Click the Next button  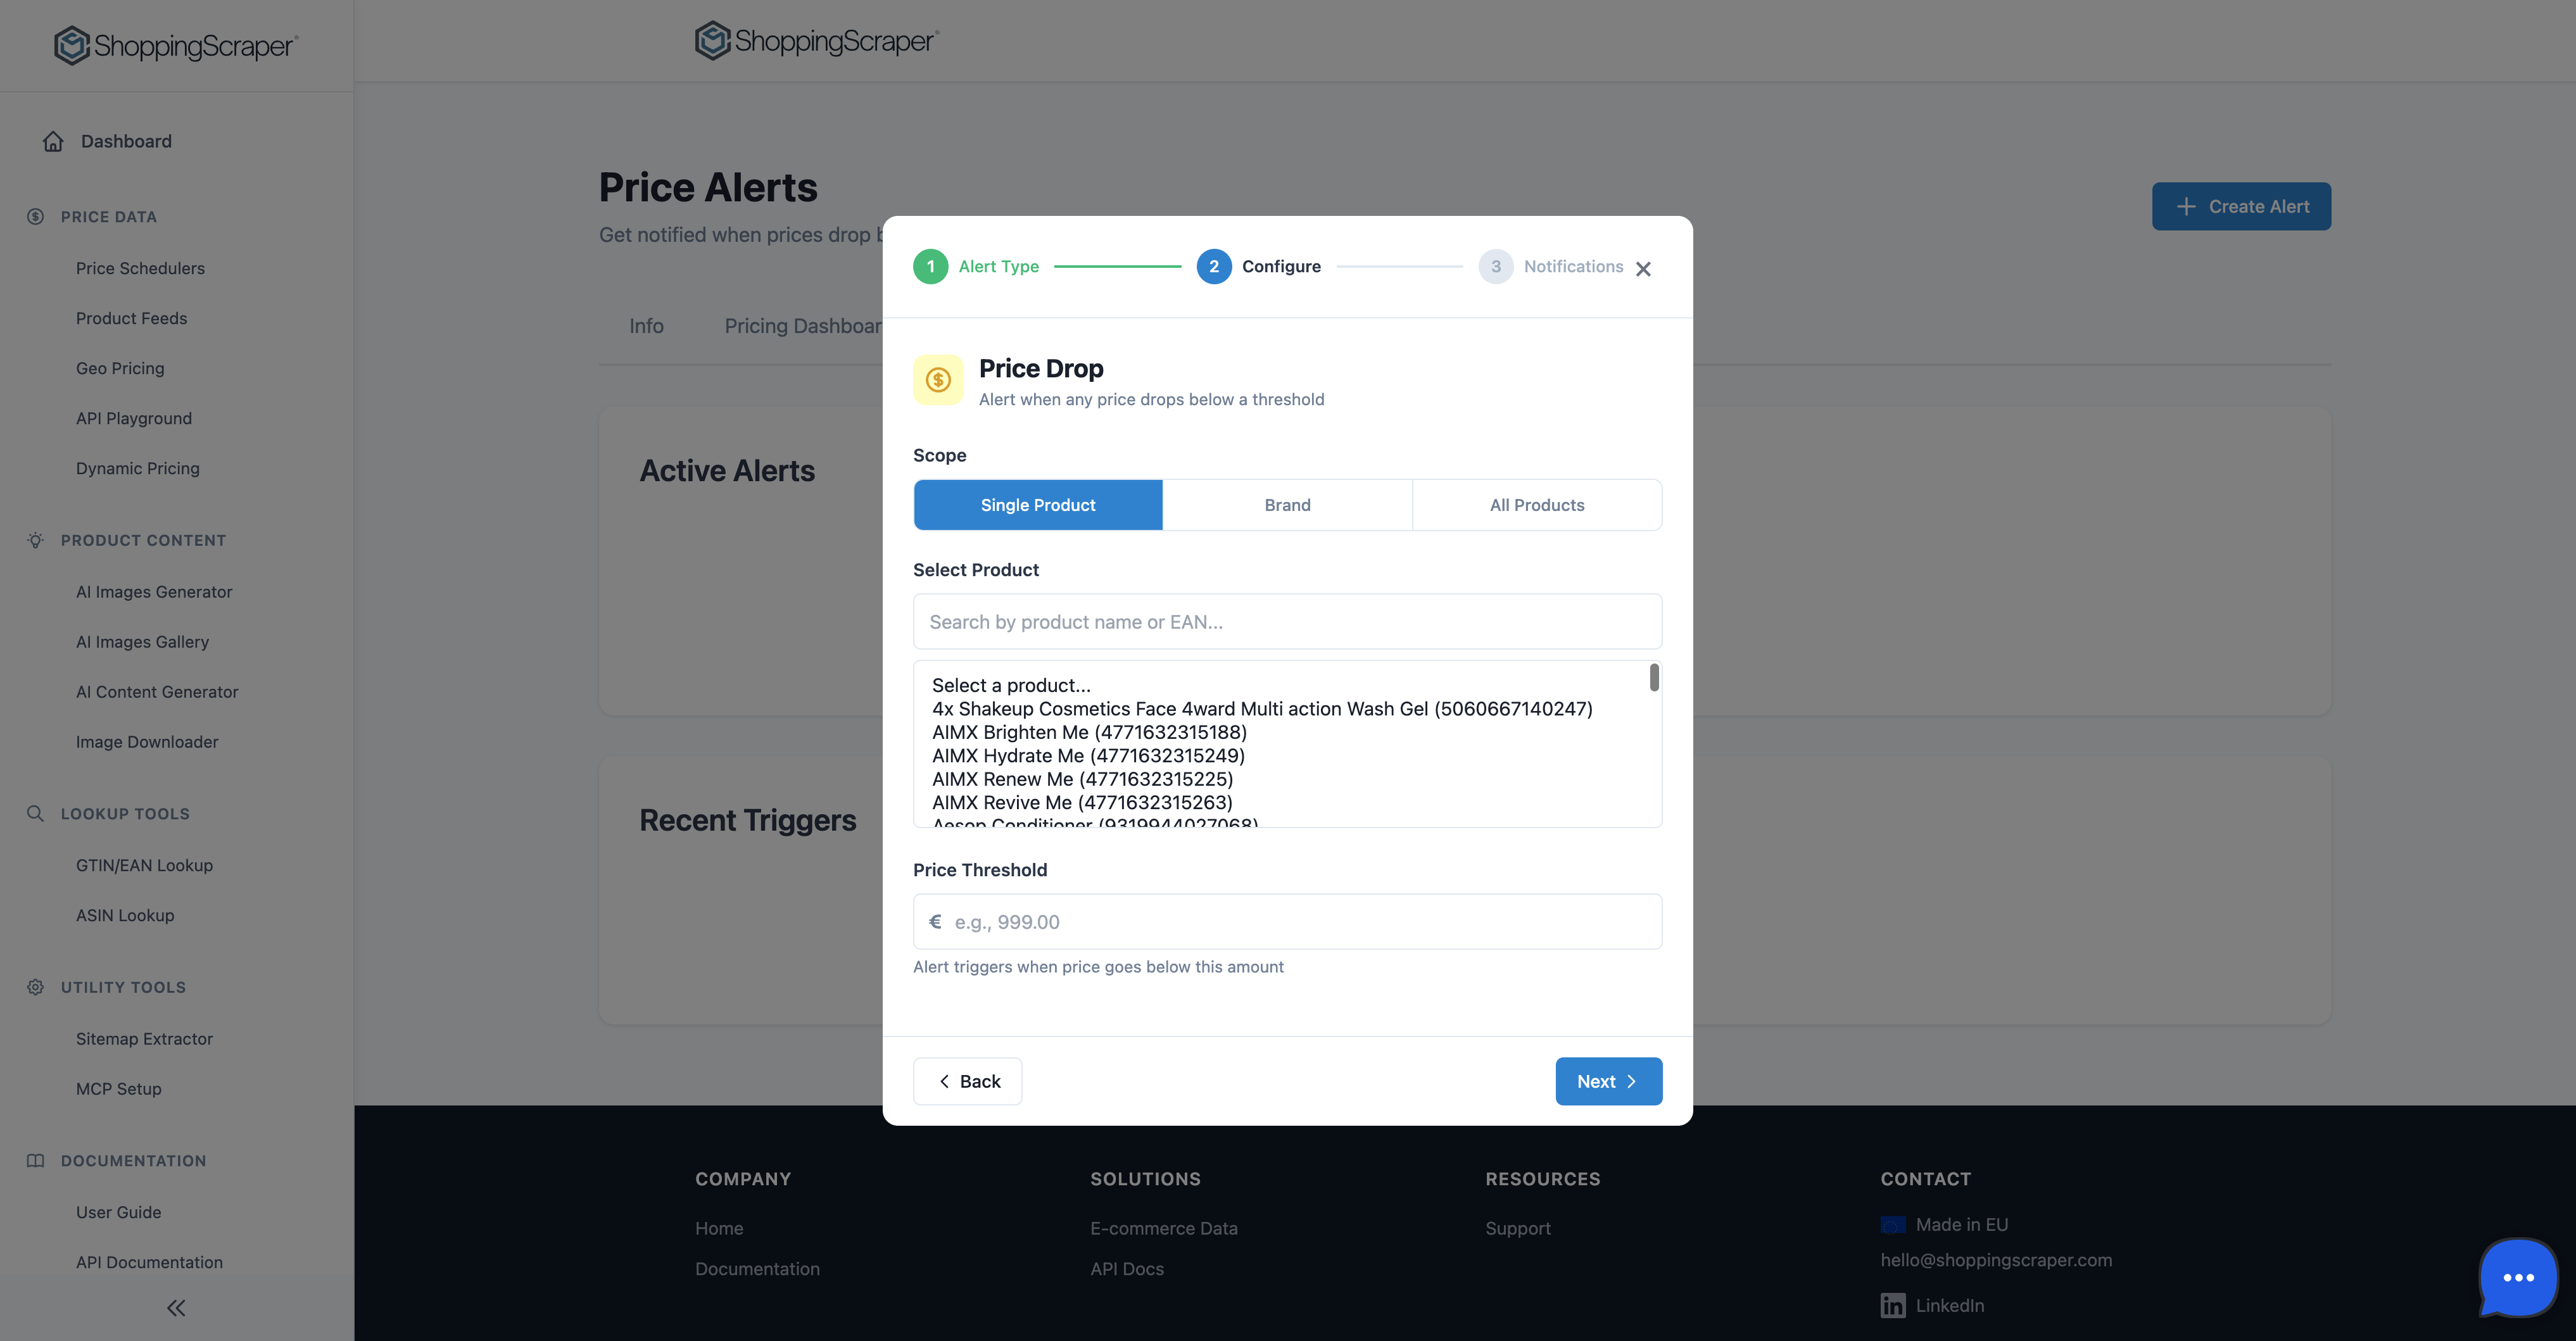[x=1608, y=1081]
